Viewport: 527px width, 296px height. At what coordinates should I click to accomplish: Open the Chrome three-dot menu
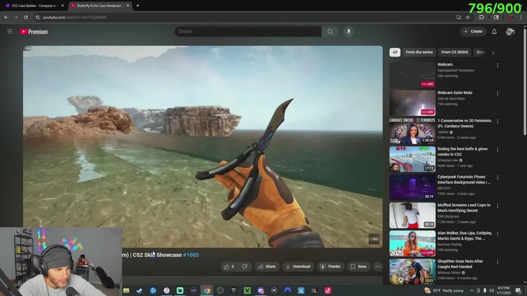coord(521,17)
